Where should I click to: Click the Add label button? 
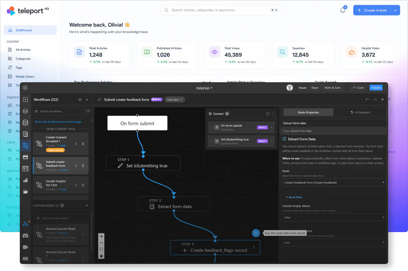coord(175,100)
